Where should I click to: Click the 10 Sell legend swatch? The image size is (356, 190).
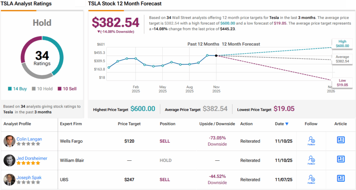[x=59, y=89]
